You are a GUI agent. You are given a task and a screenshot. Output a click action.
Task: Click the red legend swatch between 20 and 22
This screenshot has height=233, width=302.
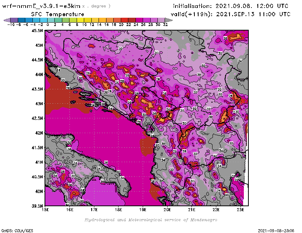point(125,20)
